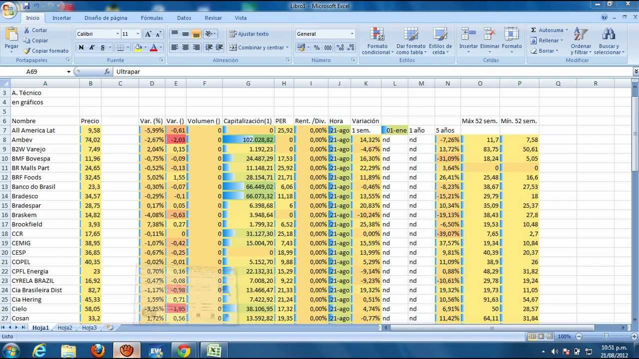Viewport: 639px width, 359px height.
Task: Click the formula bar containing Ultrapar
Action: (x=373, y=71)
